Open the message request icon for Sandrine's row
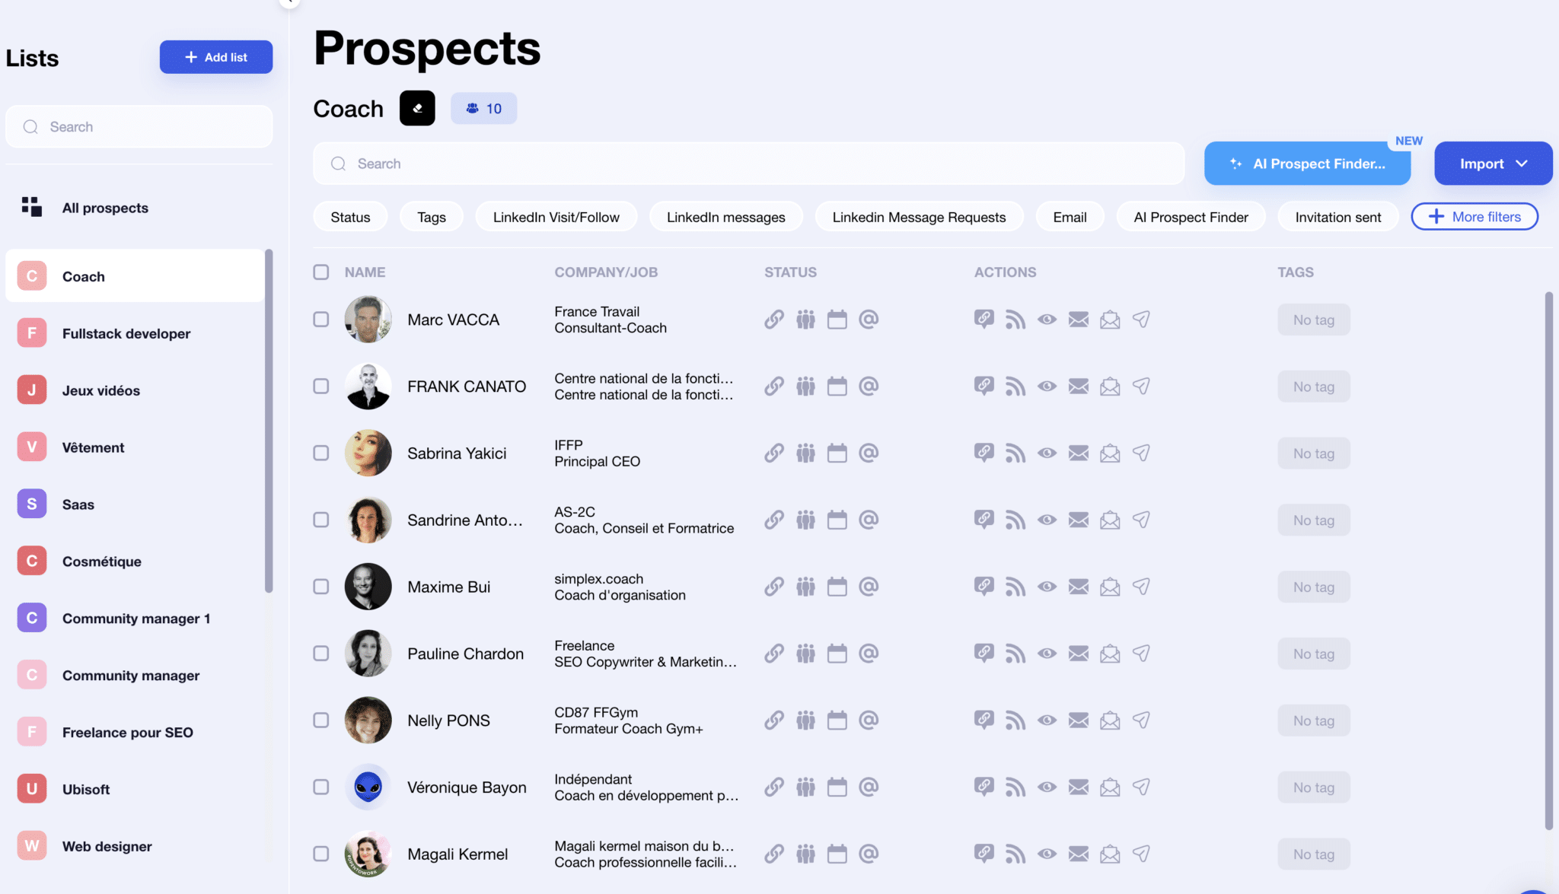 [1109, 520]
